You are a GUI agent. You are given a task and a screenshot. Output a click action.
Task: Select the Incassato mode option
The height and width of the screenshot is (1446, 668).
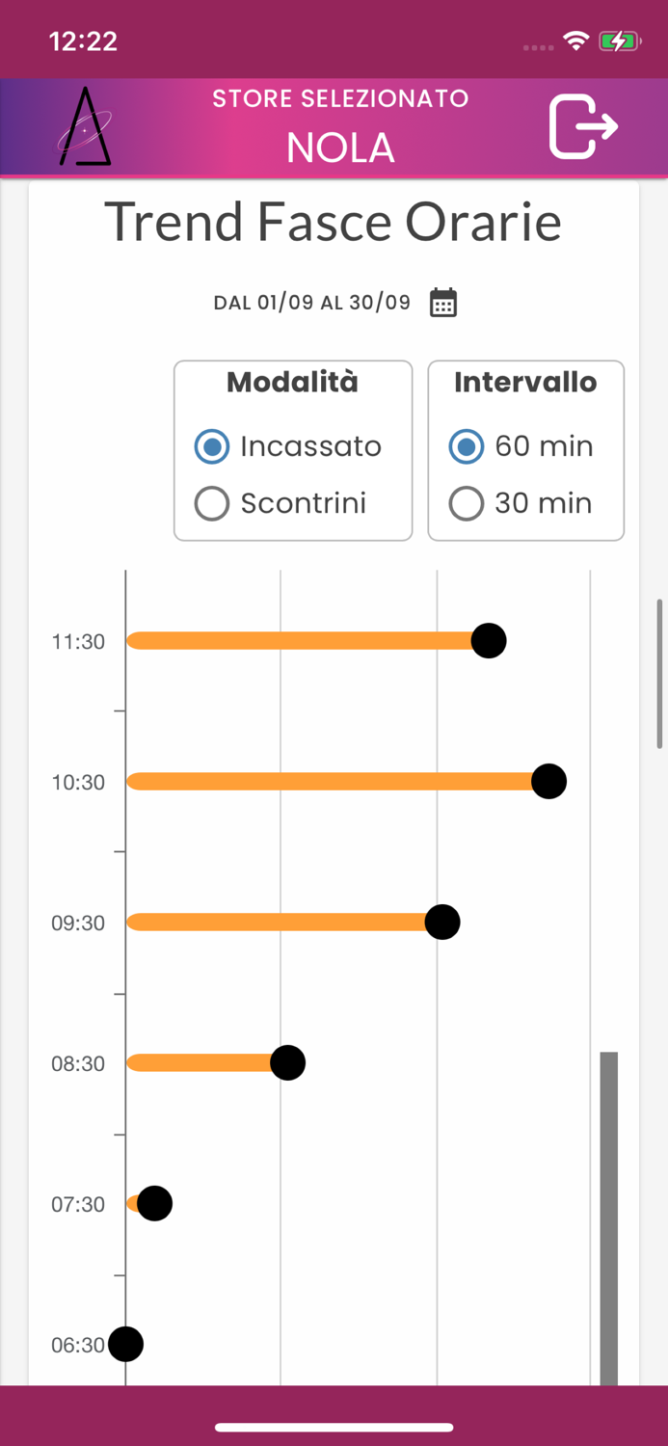tap(211, 446)
